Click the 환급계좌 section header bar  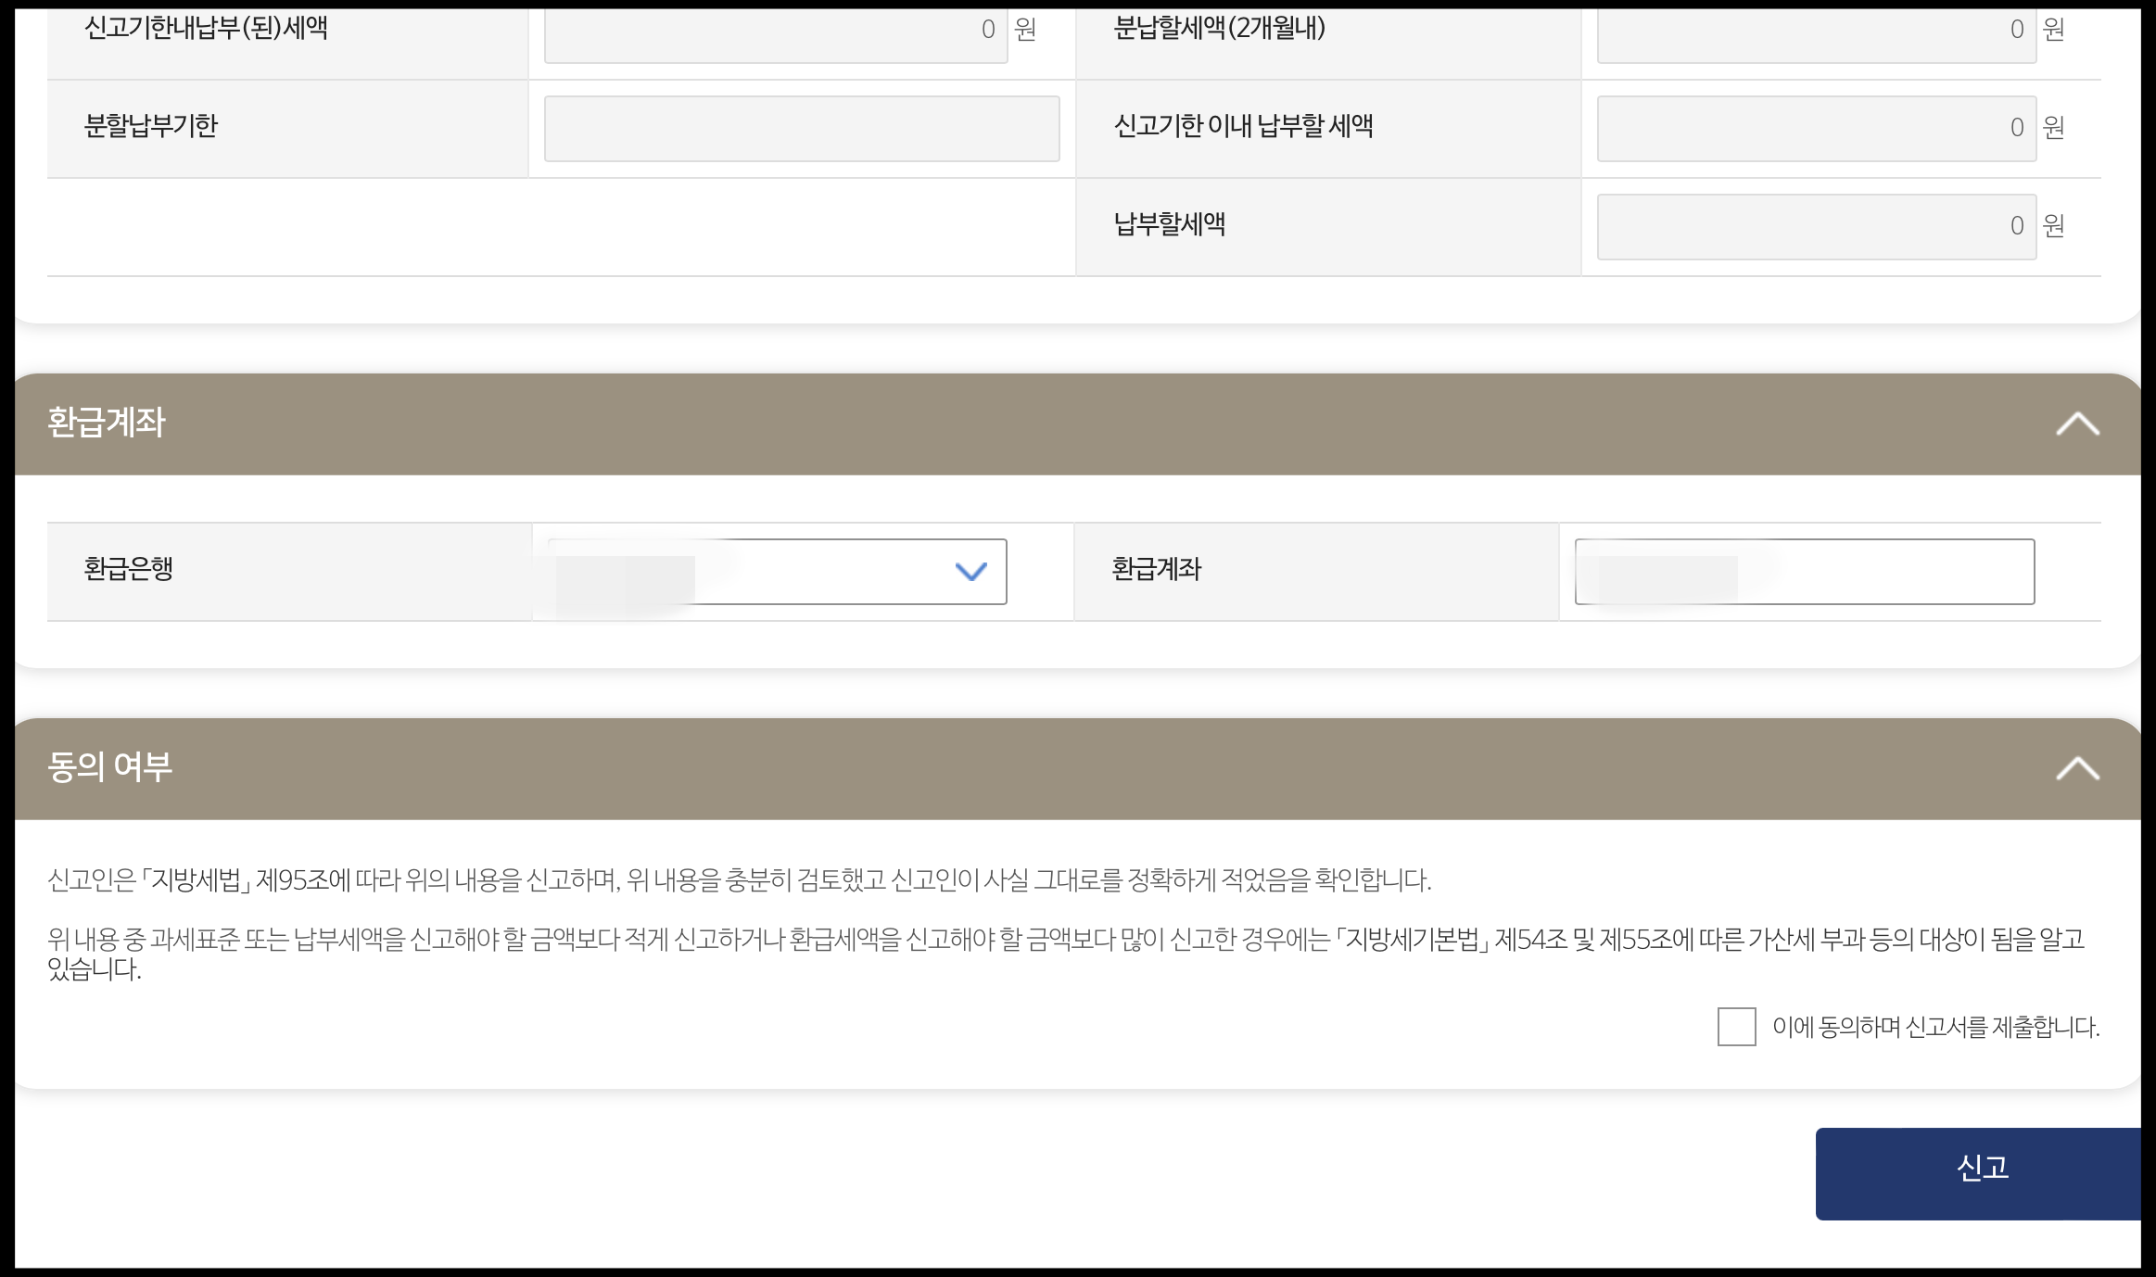tap(1020, 424)
